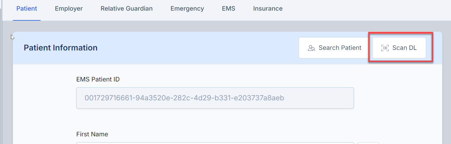Viewport: 451px width, 144px height.
Task: Click the EMS Patient ID label
Action: coord(98,79)
